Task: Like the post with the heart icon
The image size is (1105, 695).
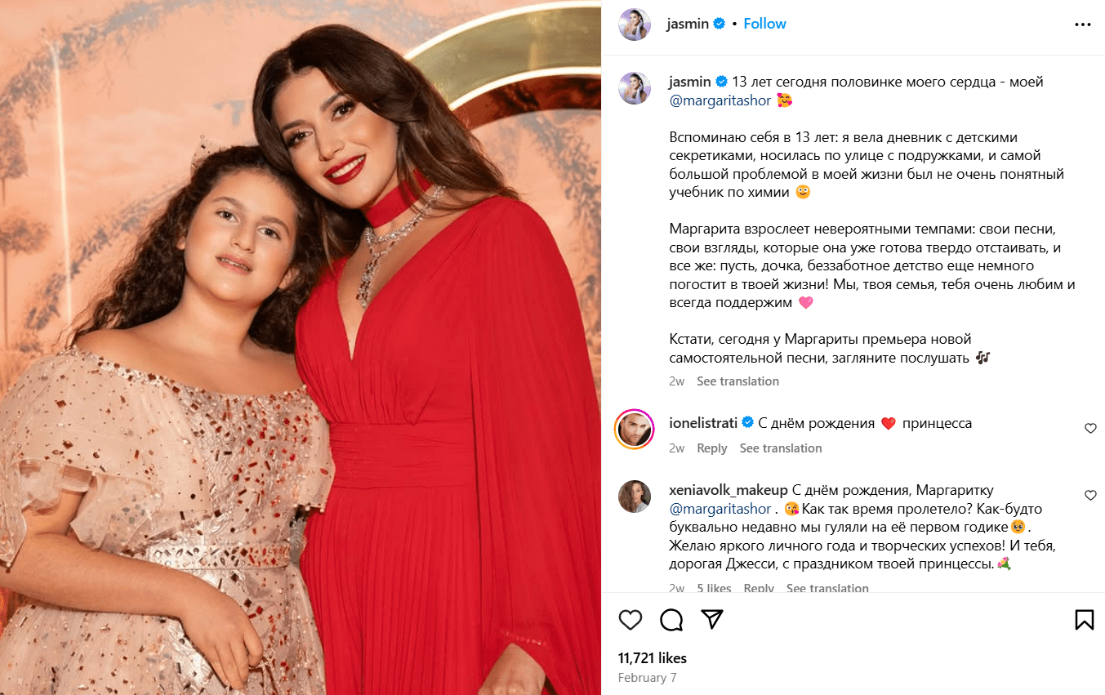Action: pos(630,620)
